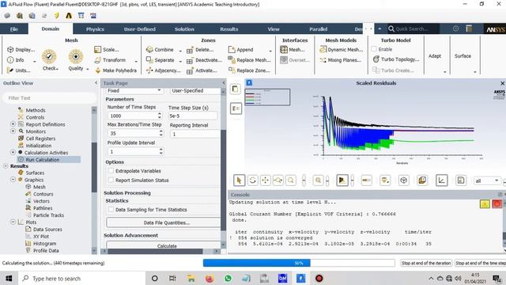The width and height of the screenshot is (506, 285).
Task: Select the rotate view tool
Action: 252,180
